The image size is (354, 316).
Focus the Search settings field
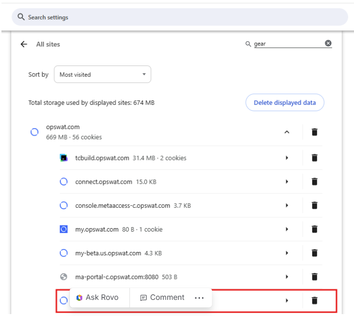coord(181,17)
